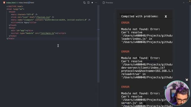Click the meta charset UTF-8 line
191x107 pixels.
point(24,15)
